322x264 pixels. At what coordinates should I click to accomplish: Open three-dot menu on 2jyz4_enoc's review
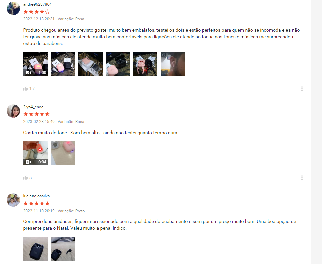click(x=302, y=178)
